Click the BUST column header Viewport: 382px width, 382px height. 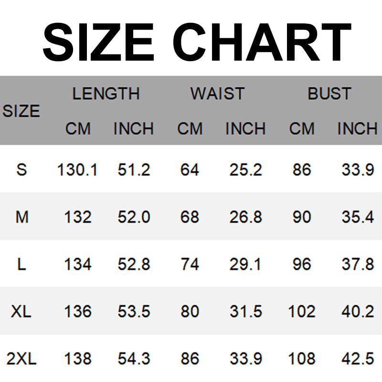pos(329,94)
